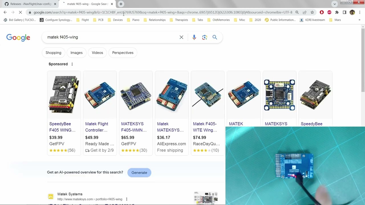Click the share page icon in address bar
The image size is (365, 205).
[305, 12]
